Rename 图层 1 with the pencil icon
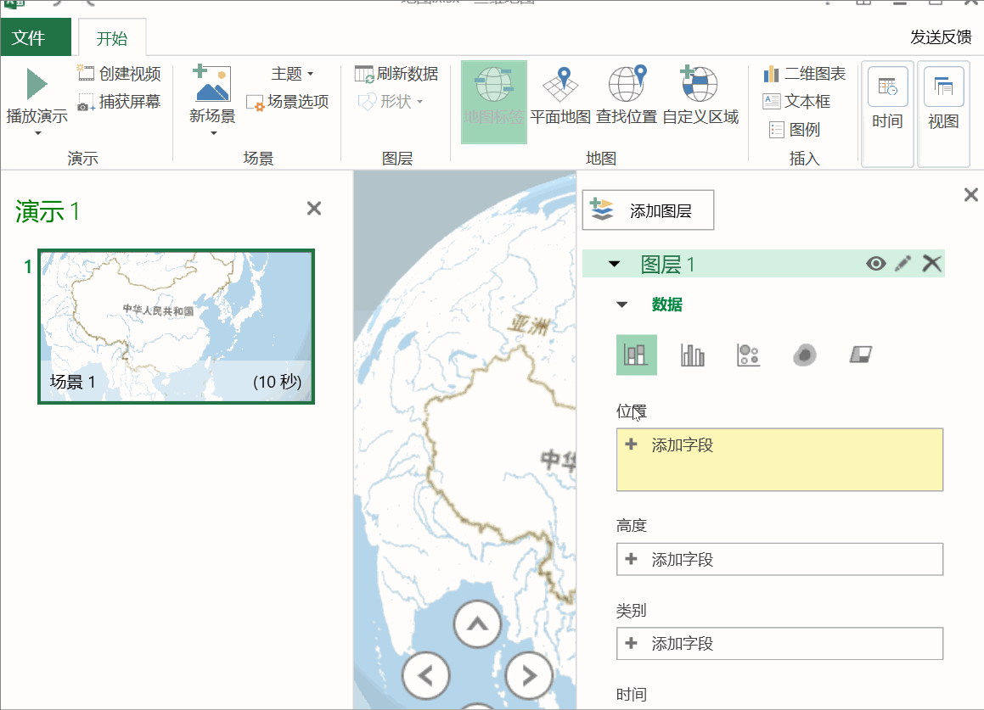The image size is (984, 710). click(903, 264)
